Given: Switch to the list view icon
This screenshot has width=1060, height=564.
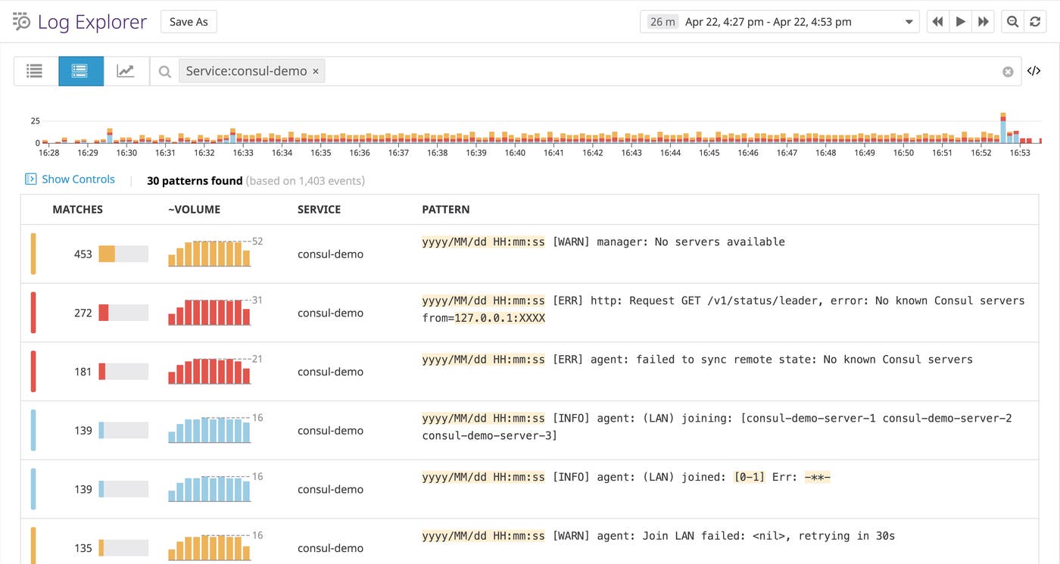Looking at the screenshot, I should coord(35,71).
